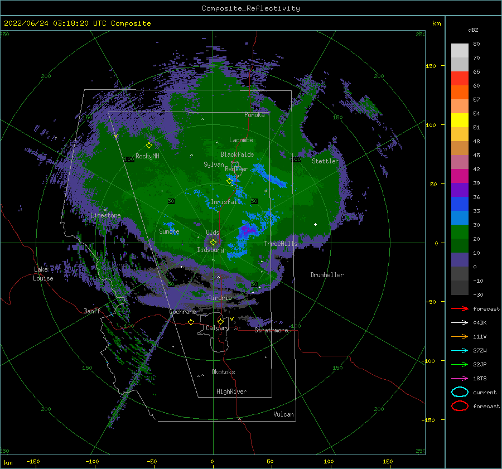
Task: Click the Okotoks label
Action: point(223,372)
